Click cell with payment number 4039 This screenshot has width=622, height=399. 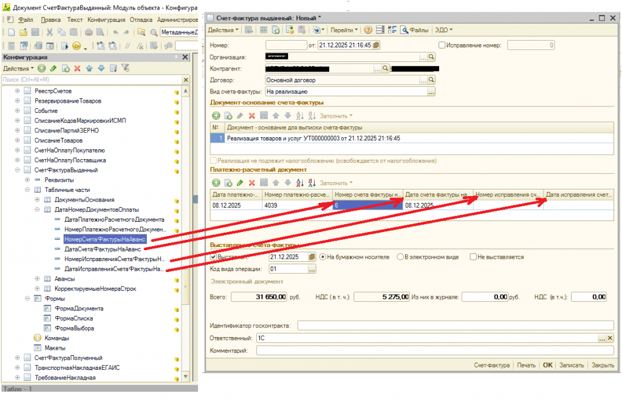tap(296, 205)
